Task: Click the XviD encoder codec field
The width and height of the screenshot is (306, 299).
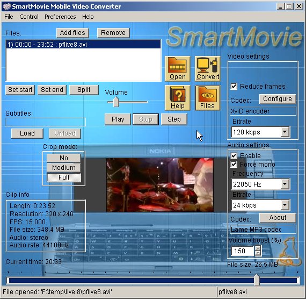Action: click(263, 111)
